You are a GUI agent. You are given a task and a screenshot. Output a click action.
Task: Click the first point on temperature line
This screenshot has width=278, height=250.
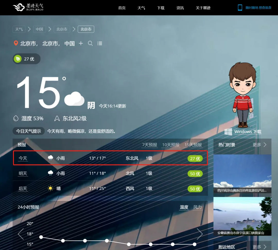click(x=41, y=237)
